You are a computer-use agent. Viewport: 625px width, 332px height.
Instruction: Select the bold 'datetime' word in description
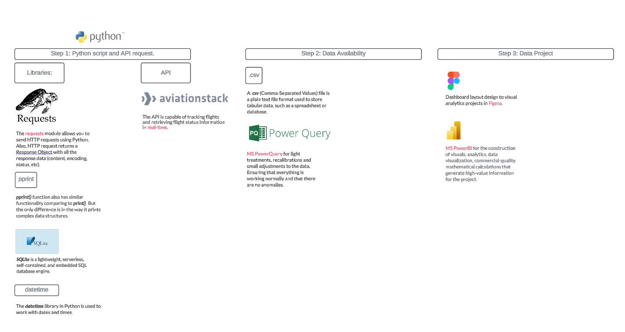click(34, 306)
